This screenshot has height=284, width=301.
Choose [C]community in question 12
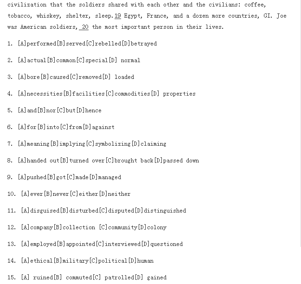click(118, 227)
